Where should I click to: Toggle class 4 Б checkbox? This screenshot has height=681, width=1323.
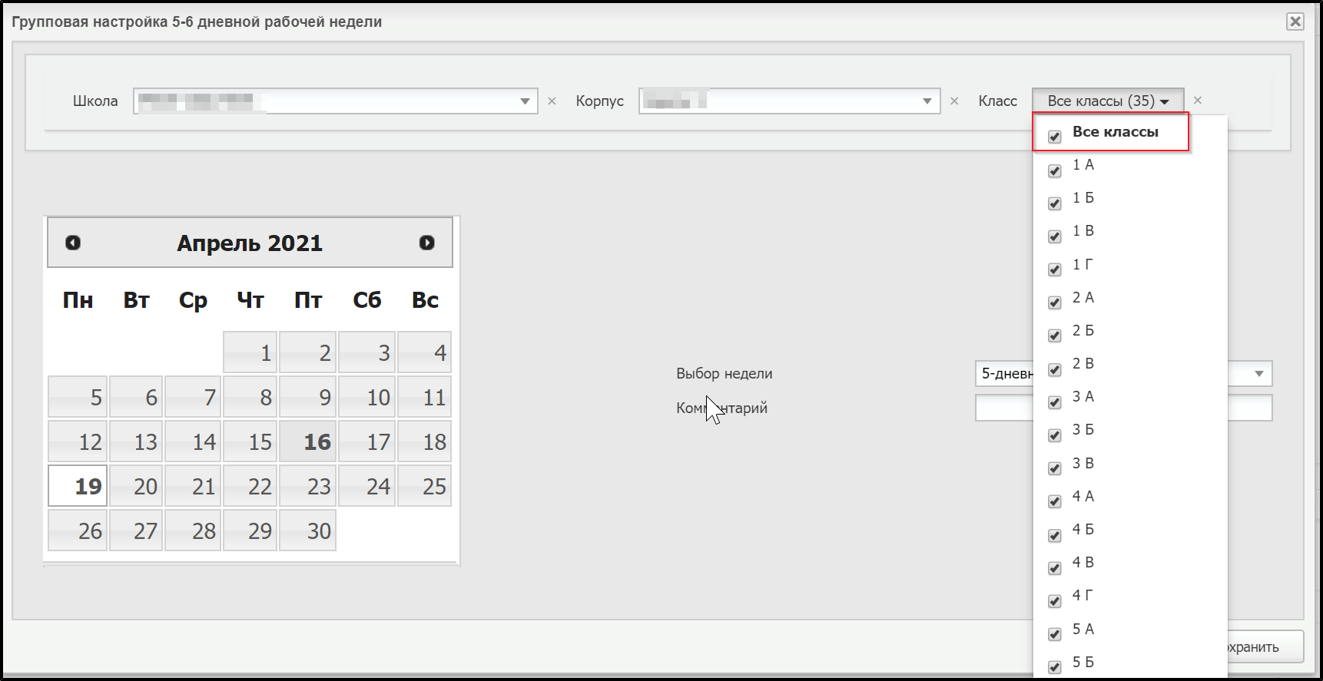coord(1055,535)
